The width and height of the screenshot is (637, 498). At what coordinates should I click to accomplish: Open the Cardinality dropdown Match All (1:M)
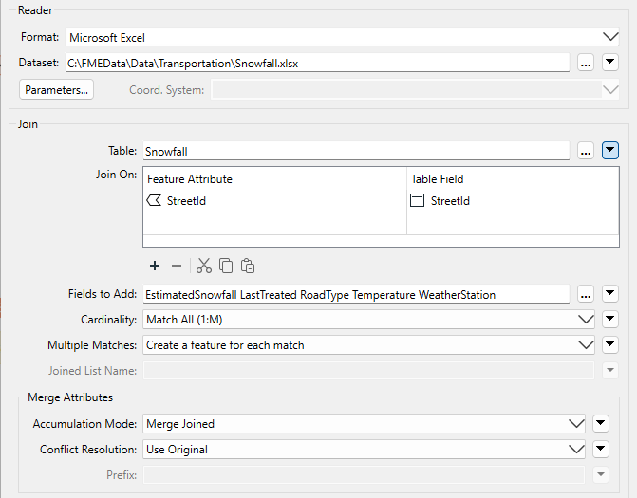pyautogui.click(x=368, y=320)
